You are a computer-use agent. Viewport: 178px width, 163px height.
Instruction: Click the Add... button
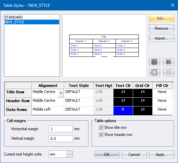tap(161, 18)
